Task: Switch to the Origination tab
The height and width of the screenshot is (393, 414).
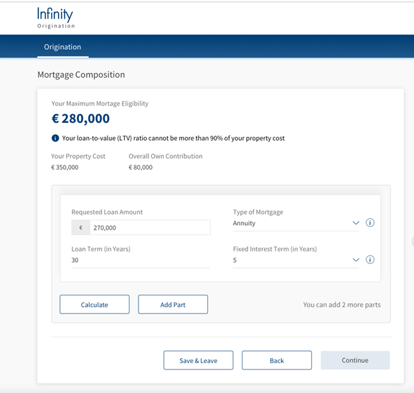Action: coord(62,46)
